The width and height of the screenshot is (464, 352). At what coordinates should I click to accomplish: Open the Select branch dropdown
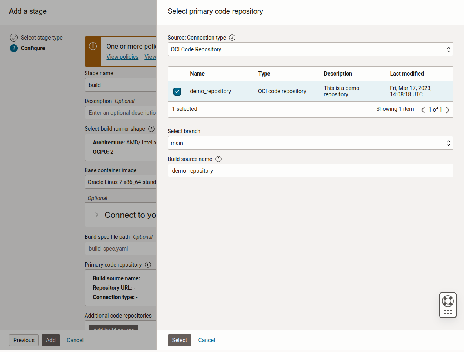pyautogui.click(x=310, y=143)
